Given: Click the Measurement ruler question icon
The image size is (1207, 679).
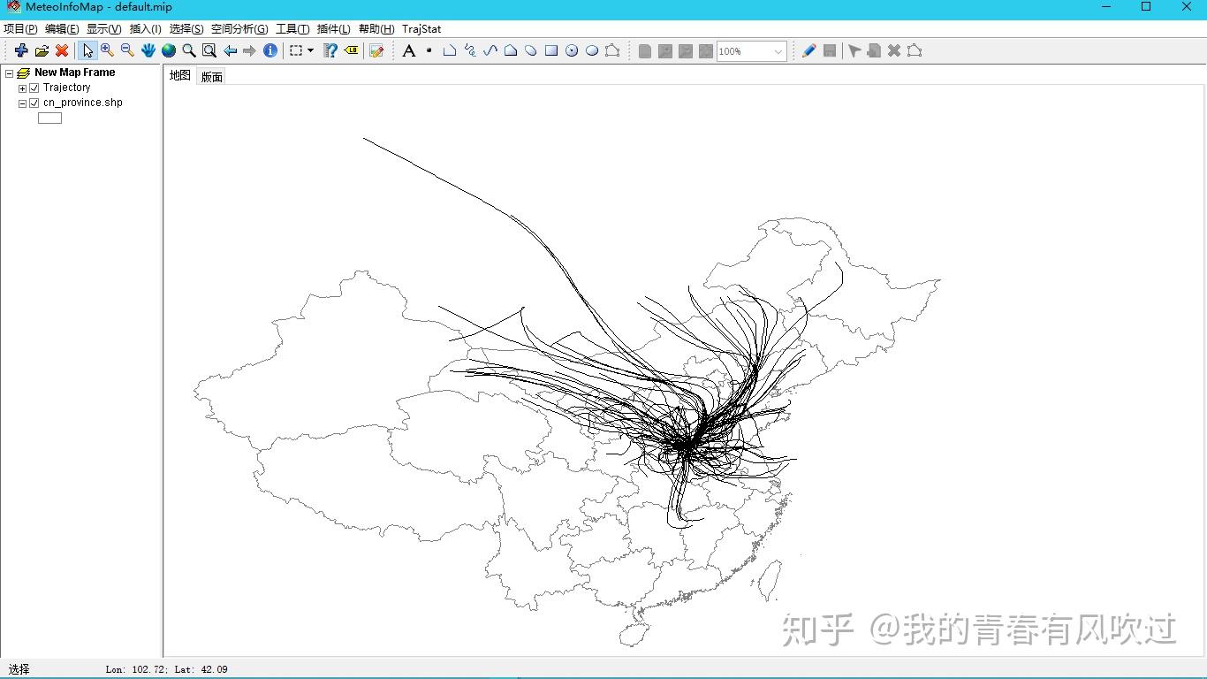Looking at the screenshot, I should click(330, 51).
